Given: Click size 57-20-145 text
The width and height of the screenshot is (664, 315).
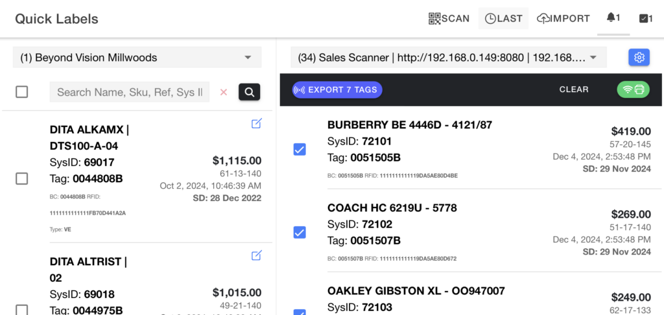Looking at the screenshot, I should pyautogui.click(x=630, y=145).
